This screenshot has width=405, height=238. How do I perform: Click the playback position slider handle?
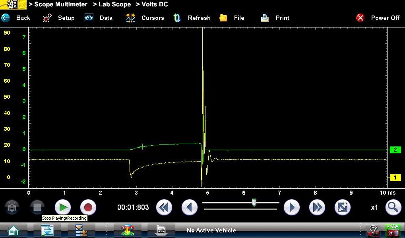click(254, 203)
